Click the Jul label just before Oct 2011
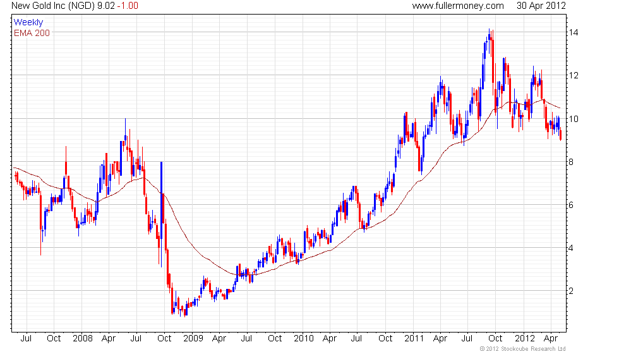This screenshot has width=619, height=354. [467, 339]
